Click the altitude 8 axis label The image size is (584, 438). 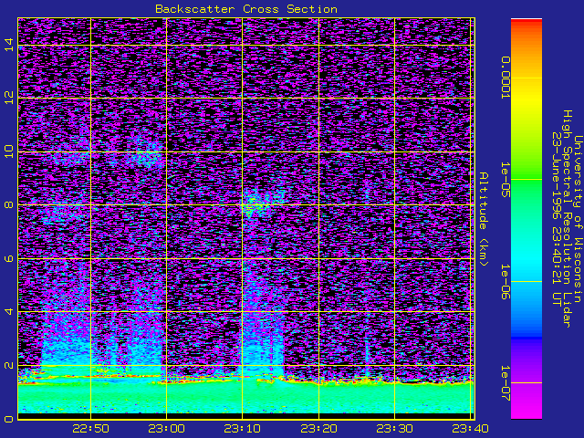tap(9, 204)
